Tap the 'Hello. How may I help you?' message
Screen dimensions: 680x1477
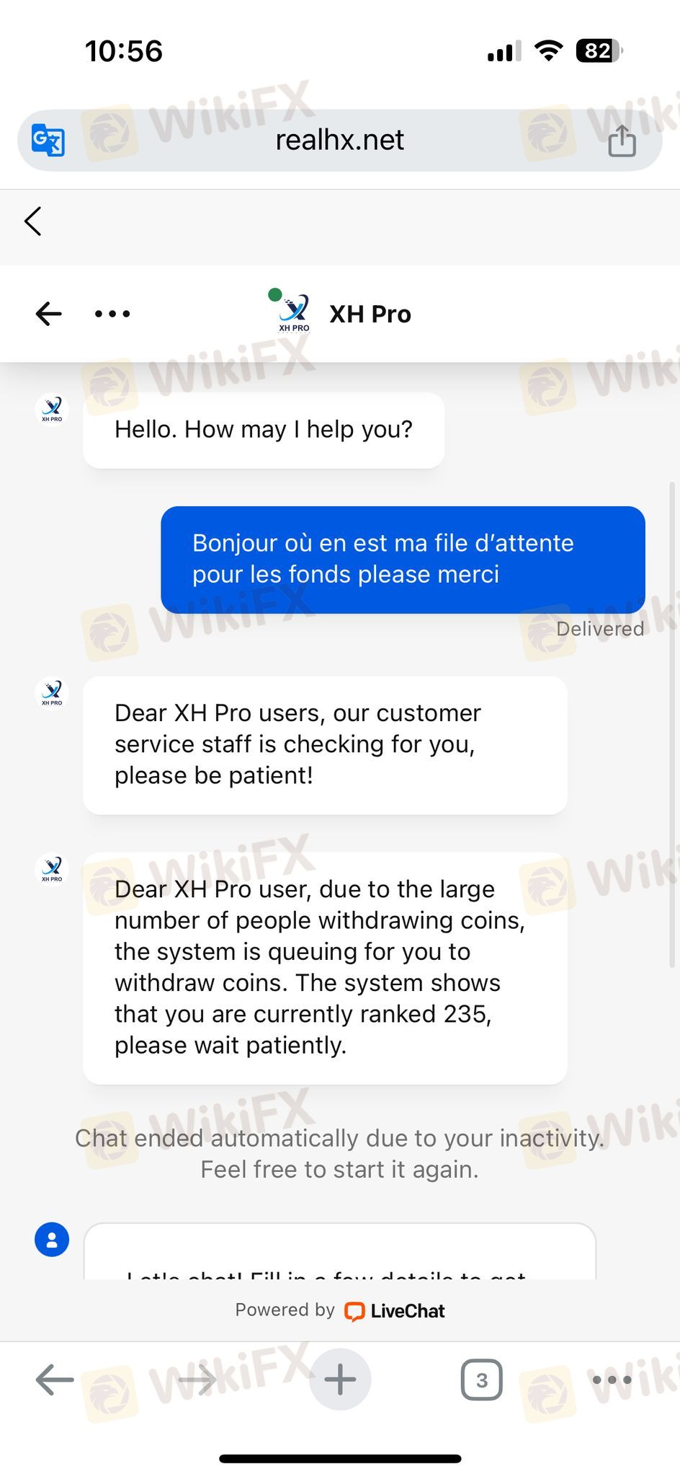tap(264, 430)
